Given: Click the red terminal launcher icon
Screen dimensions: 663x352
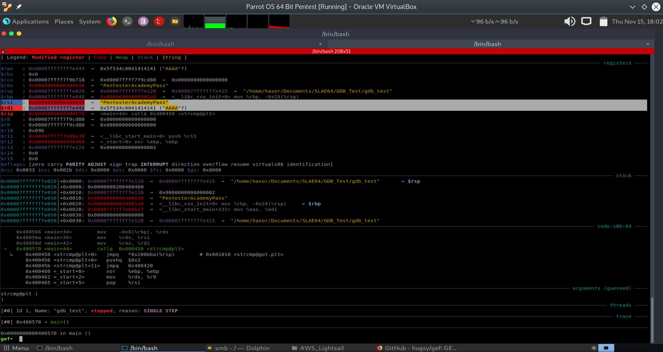Looking at the screenshot, I should 159,21.
